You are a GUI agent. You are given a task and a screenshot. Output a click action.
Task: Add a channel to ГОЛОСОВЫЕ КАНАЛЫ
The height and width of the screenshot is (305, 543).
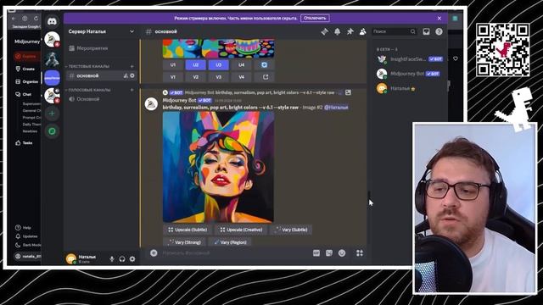point(132,90)
